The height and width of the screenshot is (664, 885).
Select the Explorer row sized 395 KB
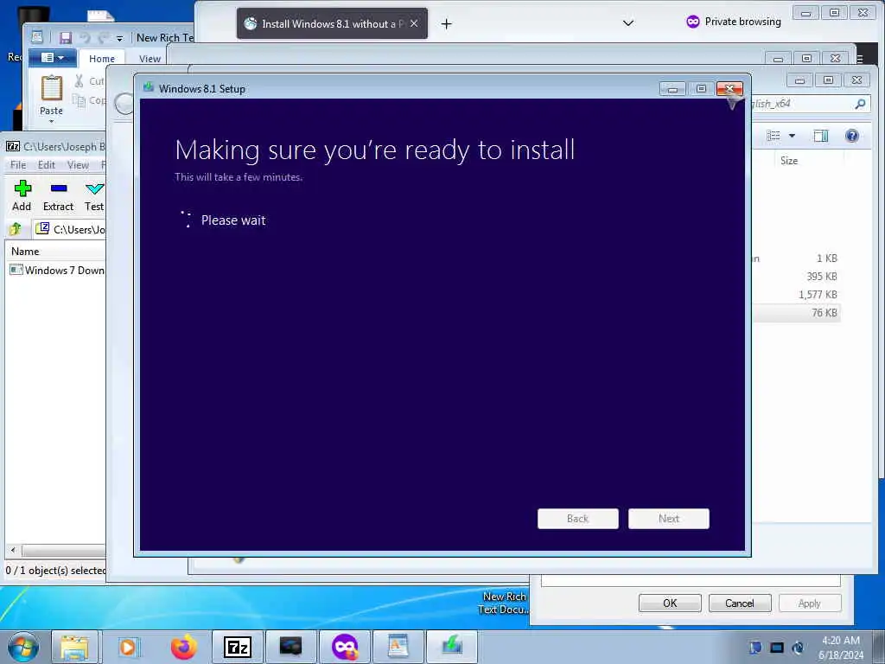coord(796,277)
